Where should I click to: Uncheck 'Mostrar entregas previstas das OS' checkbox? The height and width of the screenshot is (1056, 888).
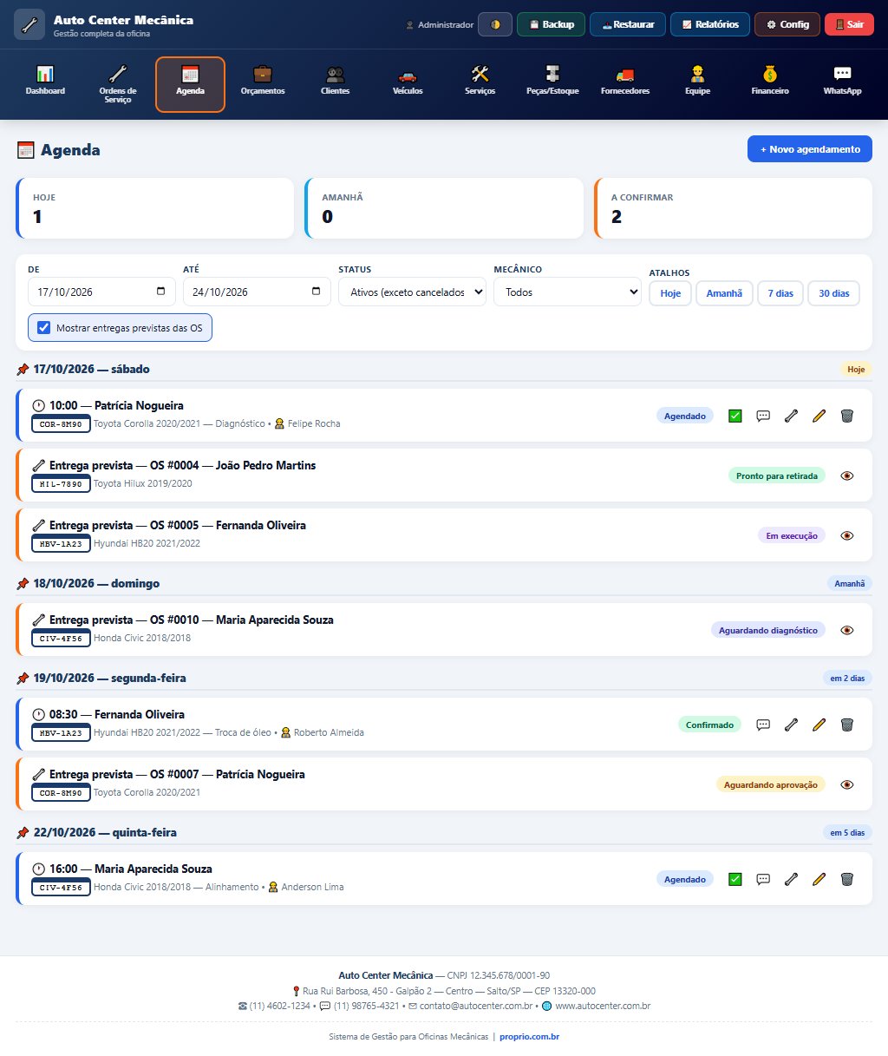(x=44, y=328)
